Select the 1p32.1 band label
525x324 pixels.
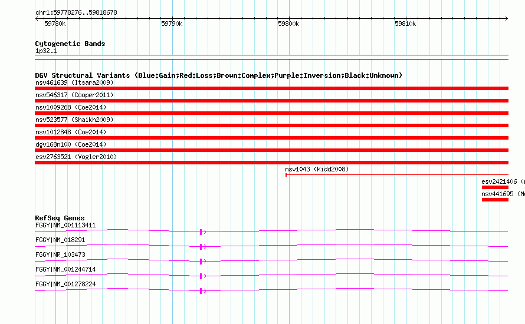pos(46,51)
